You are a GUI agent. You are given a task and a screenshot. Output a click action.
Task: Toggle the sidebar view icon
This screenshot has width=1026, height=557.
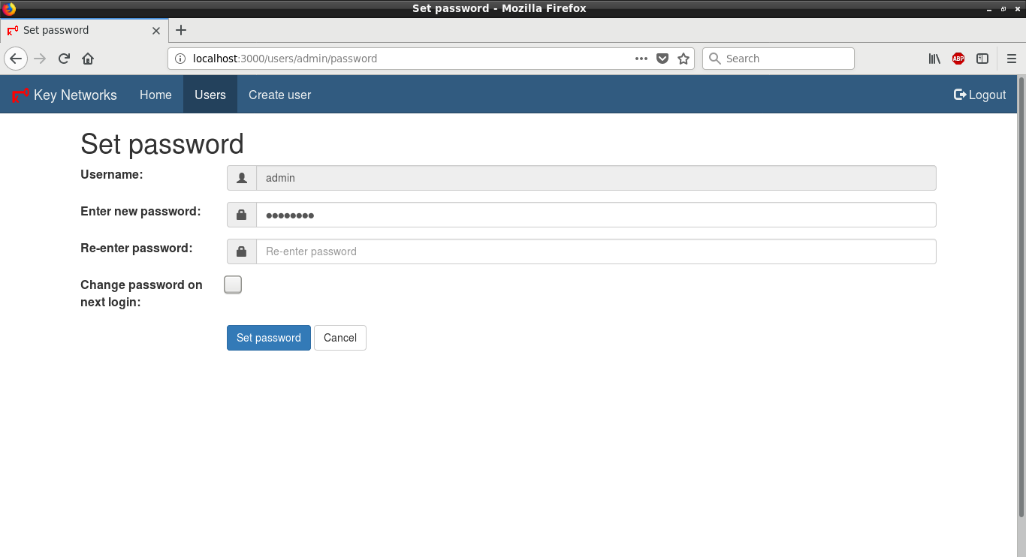click(982, 59)
